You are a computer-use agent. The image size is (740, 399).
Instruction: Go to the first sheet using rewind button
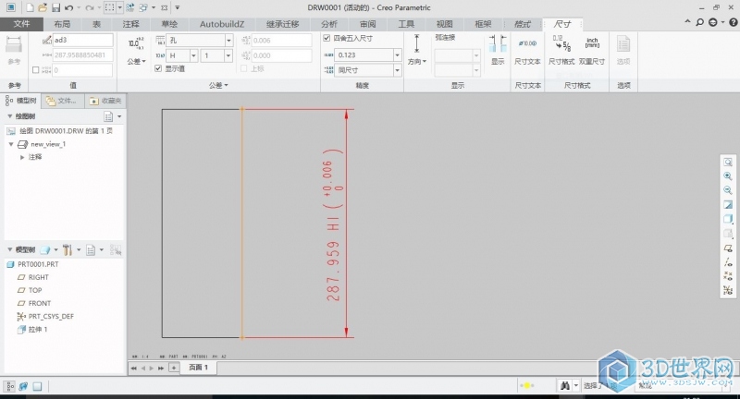(x=133, y=368)
